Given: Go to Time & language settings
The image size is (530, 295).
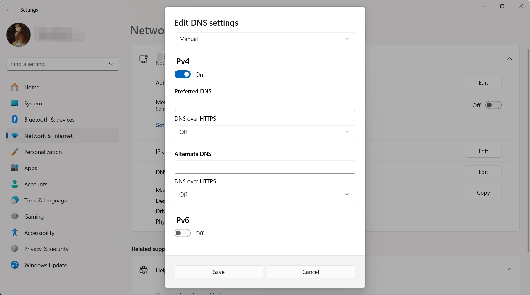Looking at the screenshot, I should pyautogui.click(x=46, y=200).
